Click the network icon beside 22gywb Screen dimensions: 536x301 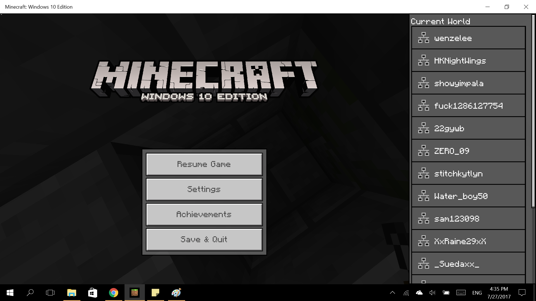423,128
